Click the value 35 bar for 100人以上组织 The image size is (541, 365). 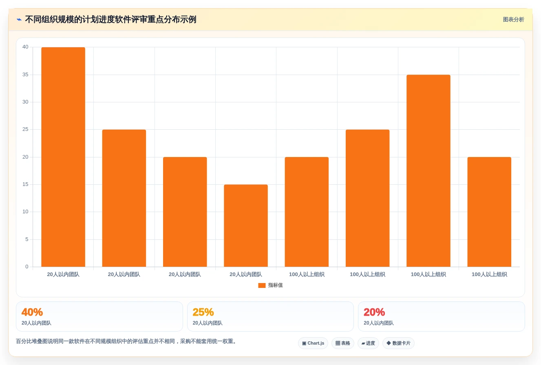(428, 171)
